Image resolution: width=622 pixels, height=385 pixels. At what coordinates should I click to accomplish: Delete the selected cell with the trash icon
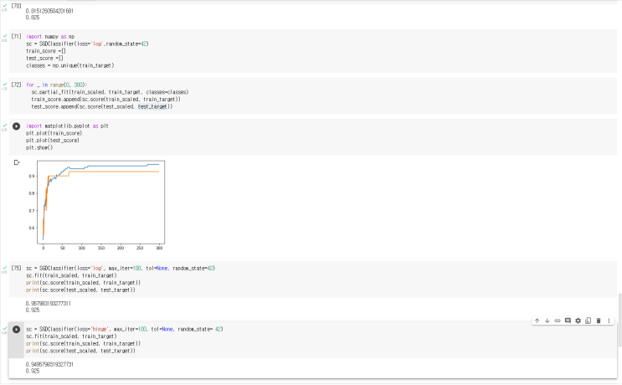(x=599, y=321)
